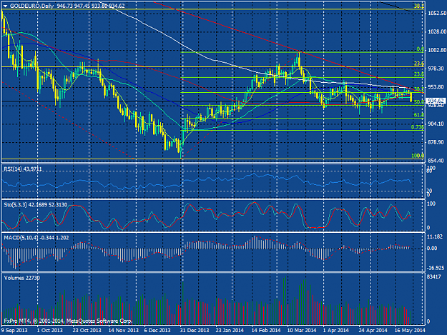
Task: Select the Fibonacci 0.736 level label
Action: [418, 127]
